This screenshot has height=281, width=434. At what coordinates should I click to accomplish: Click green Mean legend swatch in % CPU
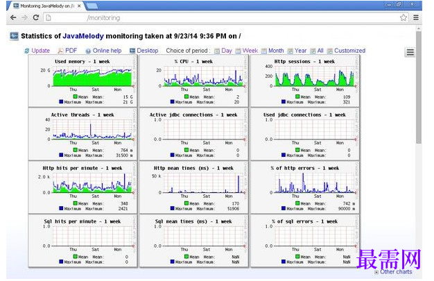tap(186, 96)
